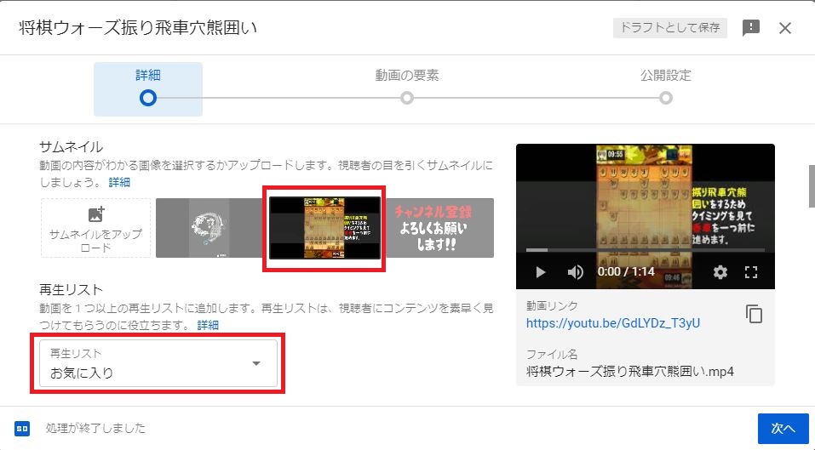Open the youtu.be video link
This screenshot has height=450, width=815.
613,323
